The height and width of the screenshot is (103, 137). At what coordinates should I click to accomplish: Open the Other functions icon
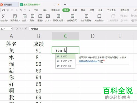[99, 16]
